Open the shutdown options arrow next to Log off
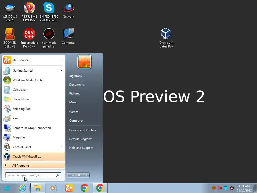The image size is (257, 193). point(87,175)
